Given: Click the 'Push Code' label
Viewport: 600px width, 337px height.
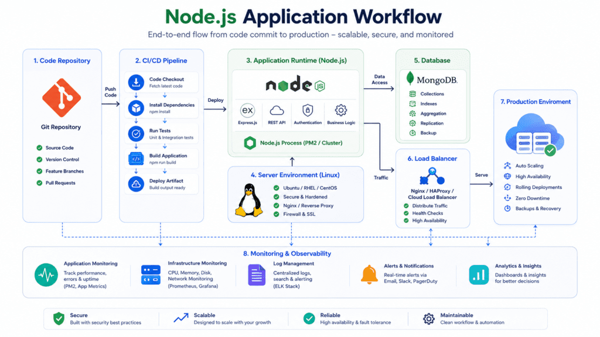Looking at the screenshot, I should 111,92.
